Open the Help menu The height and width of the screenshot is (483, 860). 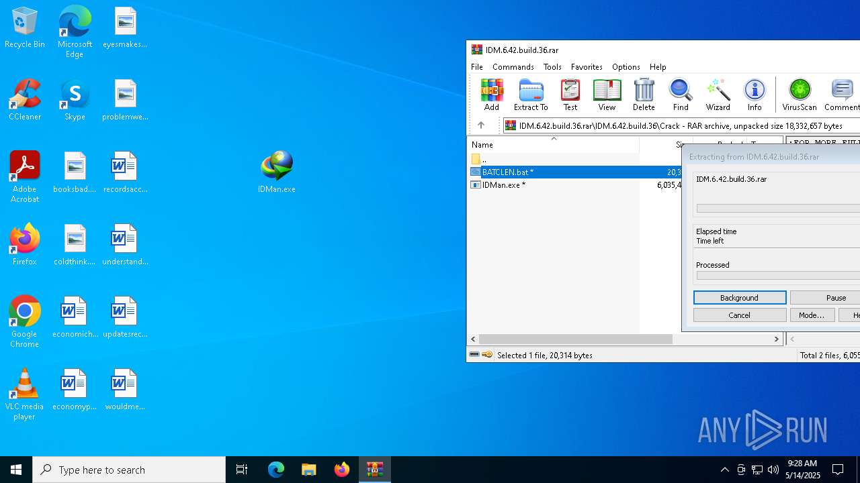658,67
